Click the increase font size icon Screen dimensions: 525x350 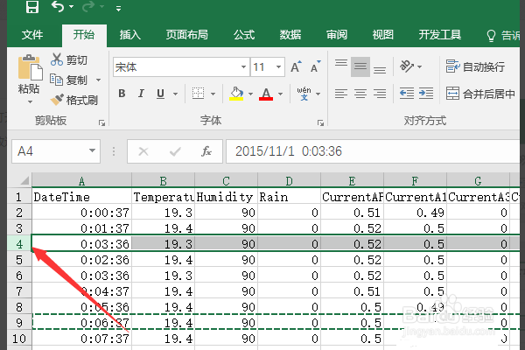click(296, 67)
